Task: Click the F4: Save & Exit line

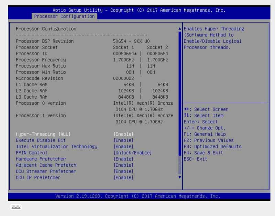Action: pos(203,153)
